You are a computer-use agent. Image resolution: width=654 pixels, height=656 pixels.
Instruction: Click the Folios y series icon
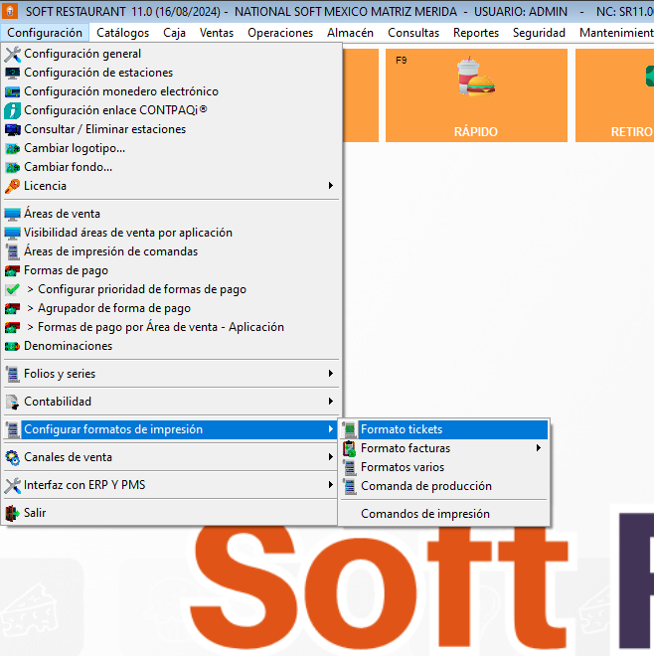tap(13, 374)
